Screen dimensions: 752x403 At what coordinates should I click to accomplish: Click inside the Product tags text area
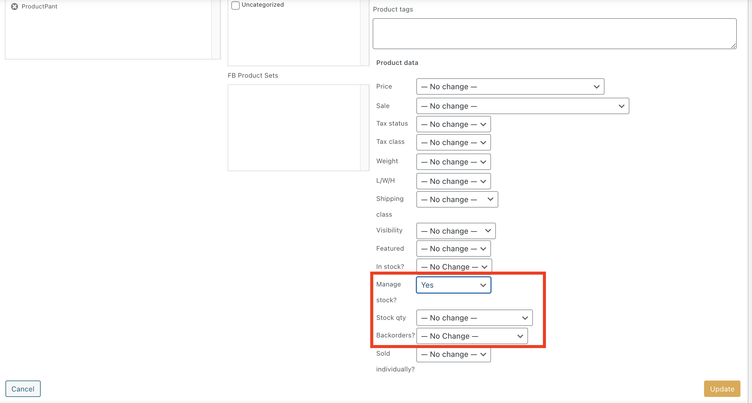pyautogui.click(x=554, y=34)
